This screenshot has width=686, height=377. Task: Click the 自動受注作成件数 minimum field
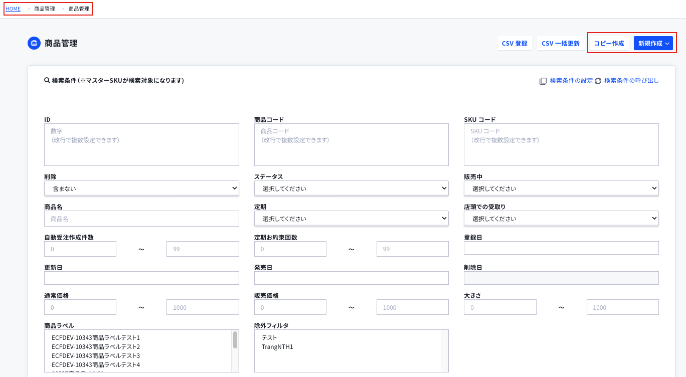pyautogui.click(x=80, y=249)
